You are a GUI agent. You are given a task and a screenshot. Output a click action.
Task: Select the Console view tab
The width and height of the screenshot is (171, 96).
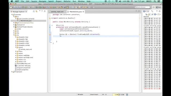[x=146, y=11]
